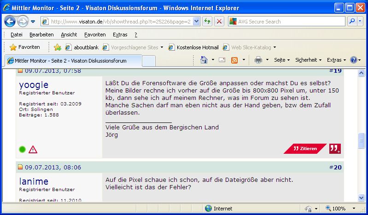The height and width of the screenshot is (215, 368).
Task: Click the orange RSS feeds icon
Action: [x=234, y=60]
